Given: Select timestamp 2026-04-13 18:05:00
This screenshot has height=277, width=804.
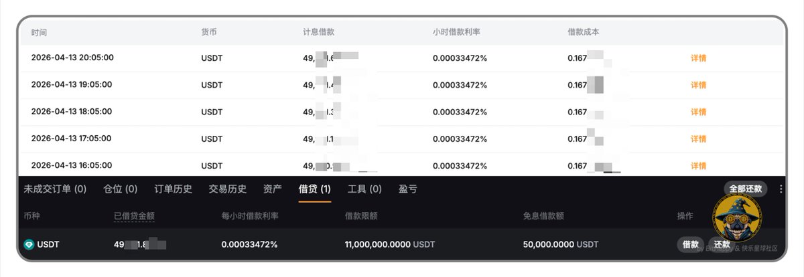Looking at the screenshot, I should (72, 111).
